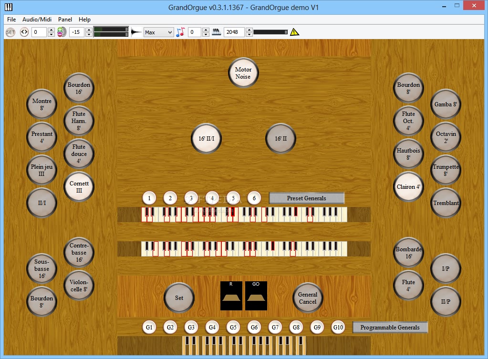
Task: Toggle the Bourdon 16' stop
Action: coord(79,88)
